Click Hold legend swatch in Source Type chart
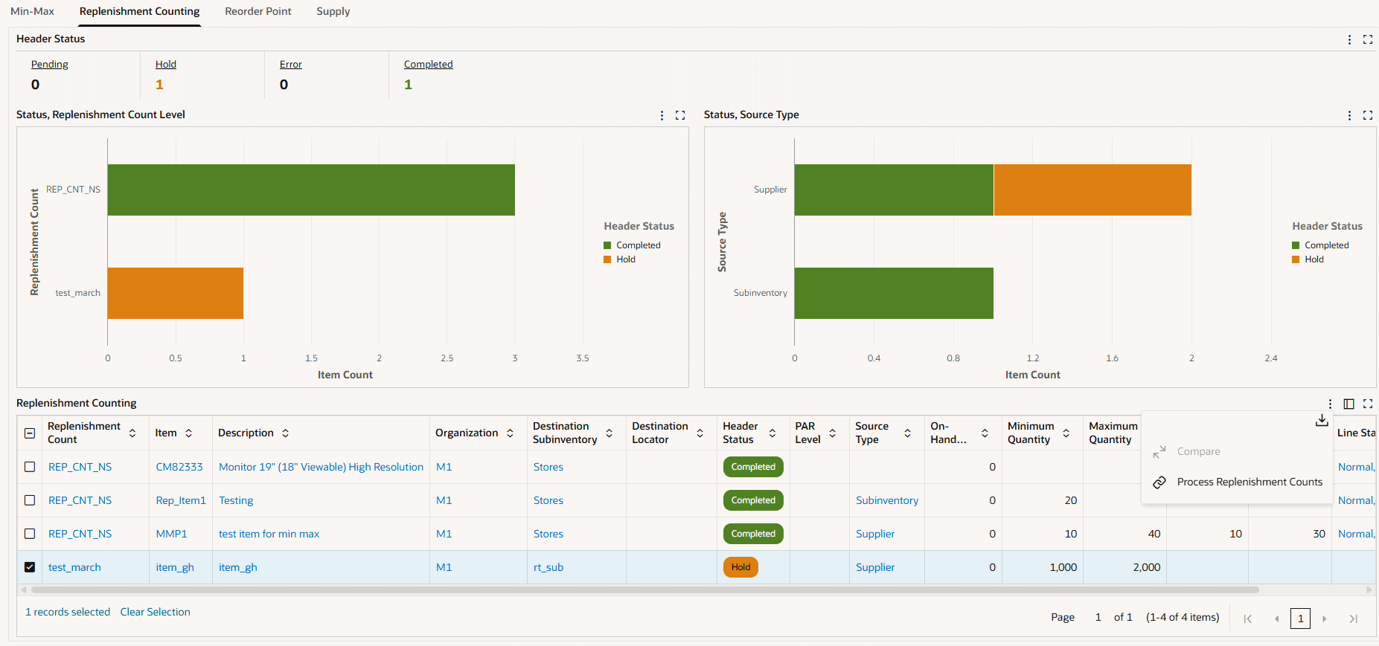The width and height of the screenshot is (1379, 646). pos(1296,259)
